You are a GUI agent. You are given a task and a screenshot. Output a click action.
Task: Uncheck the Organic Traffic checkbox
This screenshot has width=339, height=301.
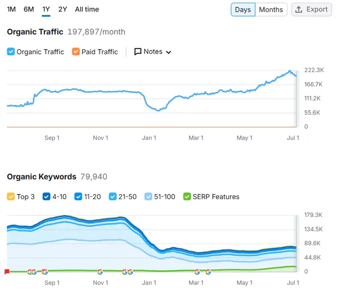(x=11, y=51)
